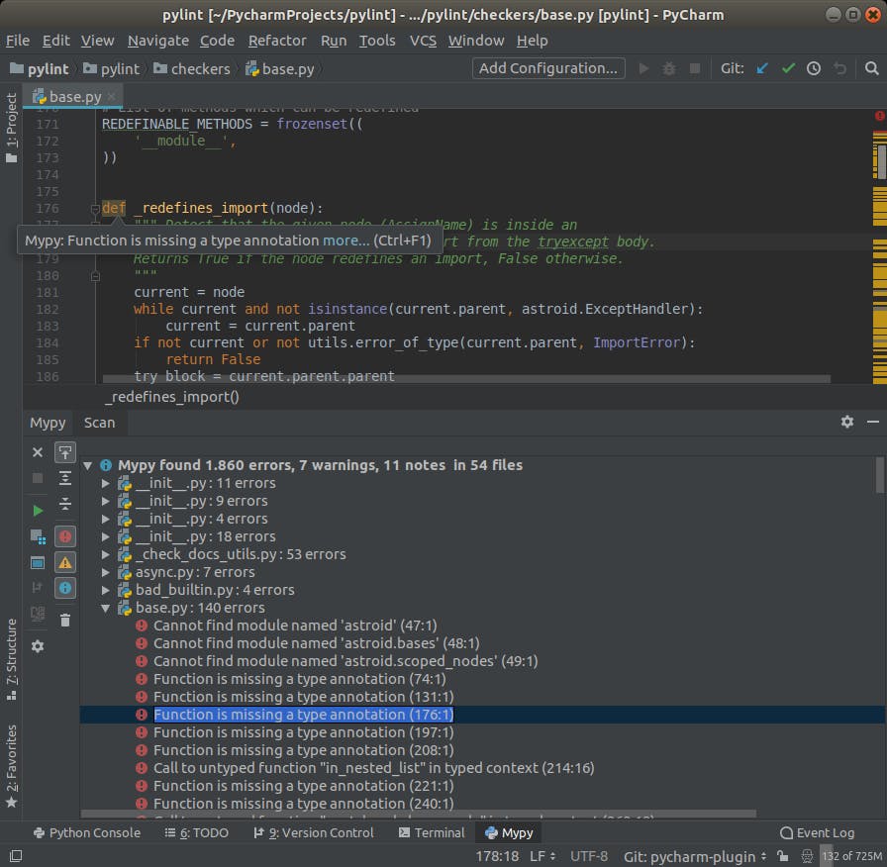
Task: Clear Mypy results with trash icon
Action: (65, 620)
